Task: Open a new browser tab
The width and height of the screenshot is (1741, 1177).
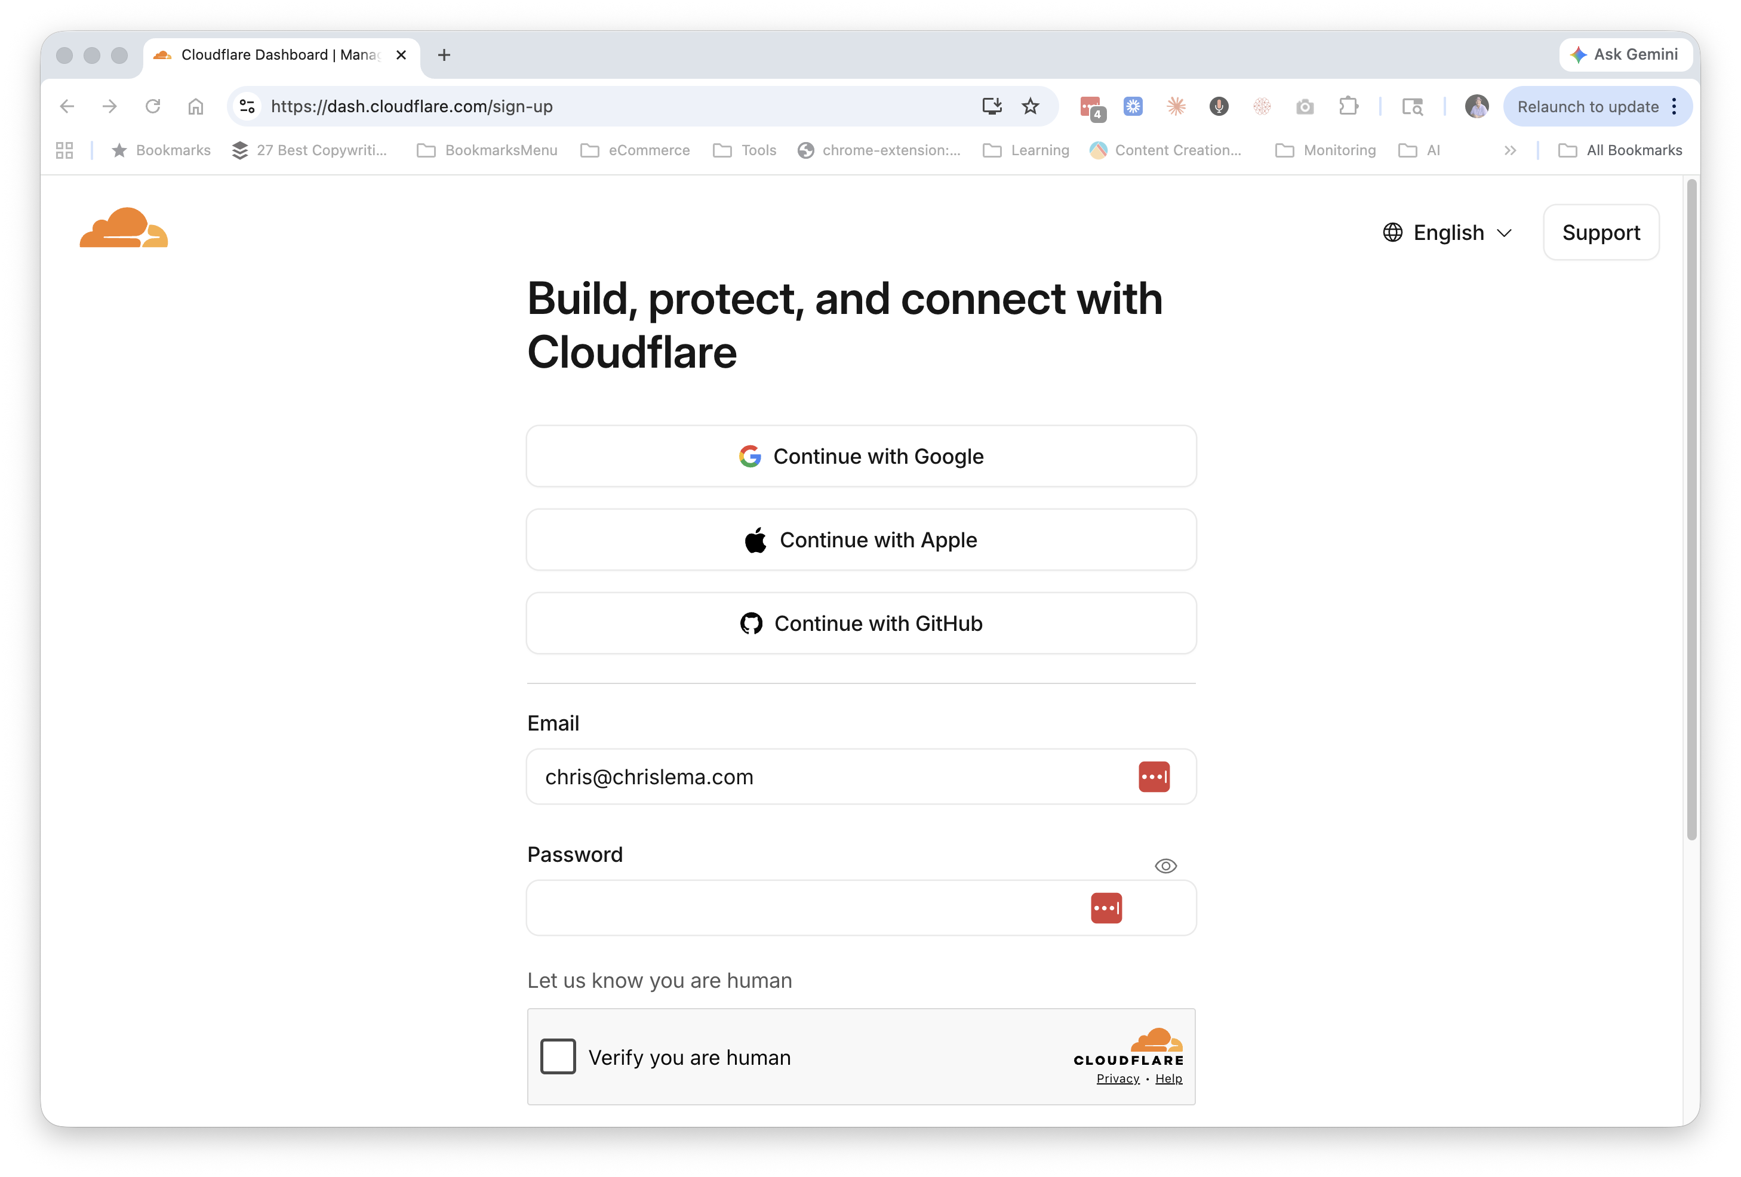Action: [444, 55]
